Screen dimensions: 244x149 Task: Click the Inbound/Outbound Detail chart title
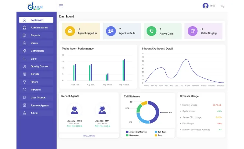click(x=157, y=49)
